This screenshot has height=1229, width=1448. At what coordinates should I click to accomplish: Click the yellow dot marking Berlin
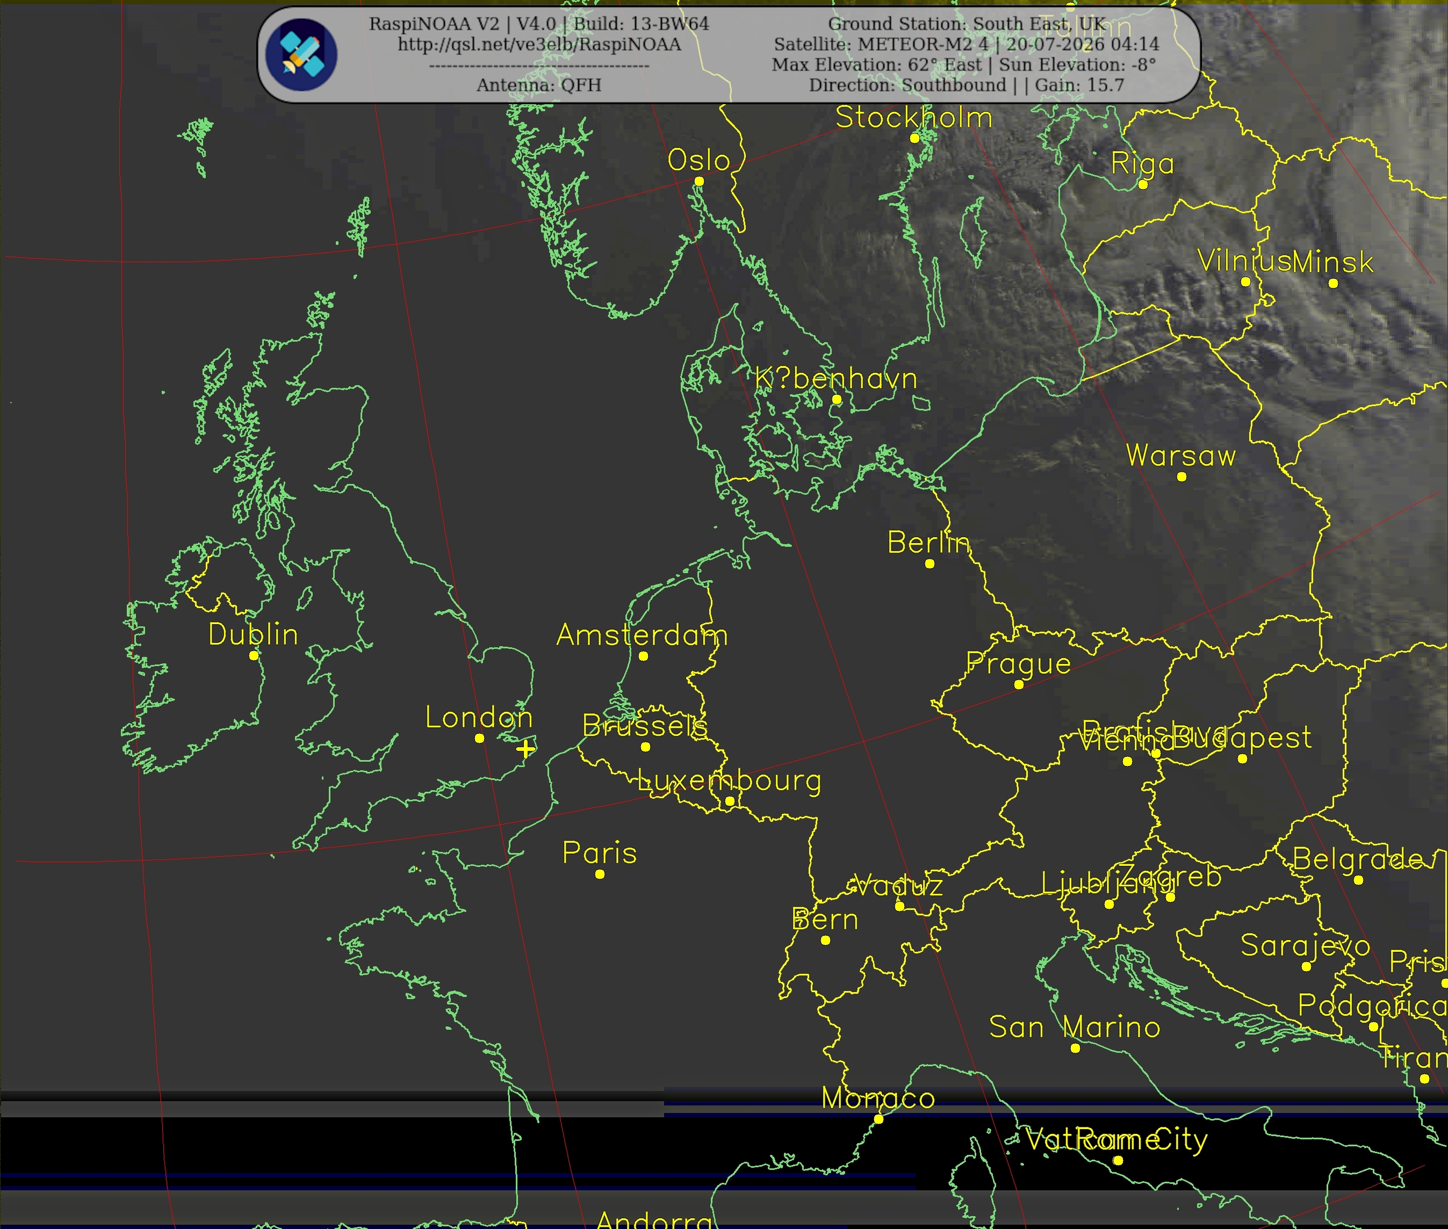929,563
